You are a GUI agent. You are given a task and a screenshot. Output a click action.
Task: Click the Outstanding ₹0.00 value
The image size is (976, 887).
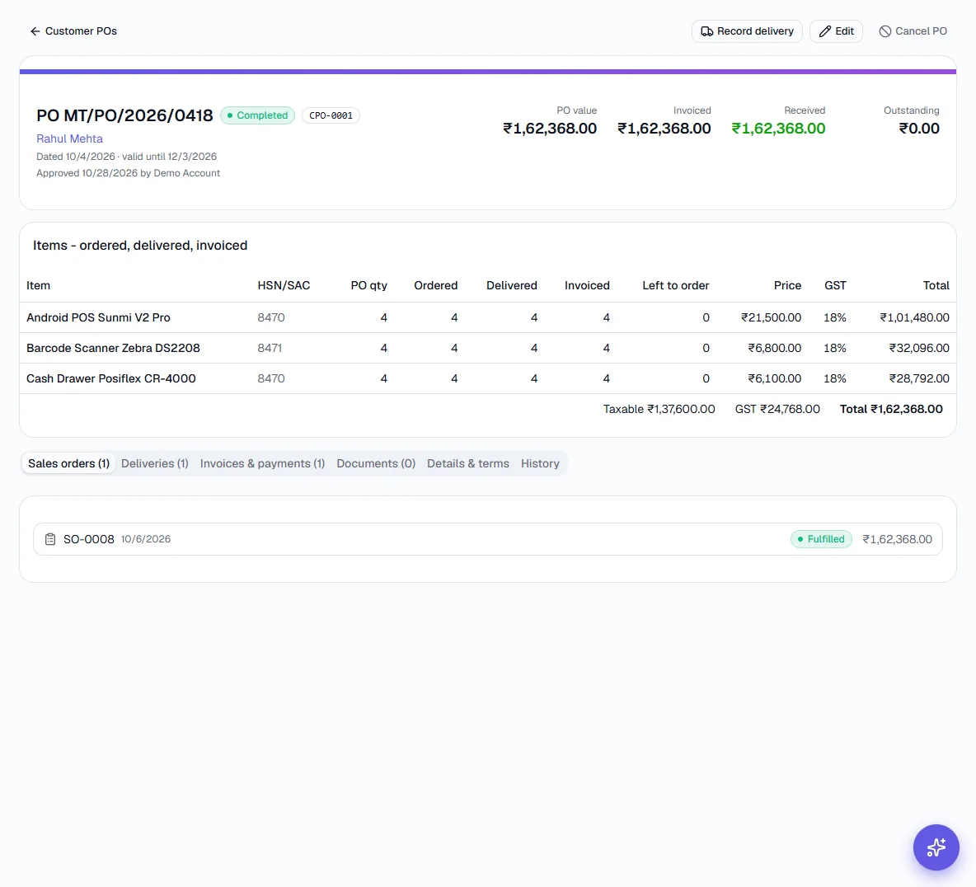(919, 129)
